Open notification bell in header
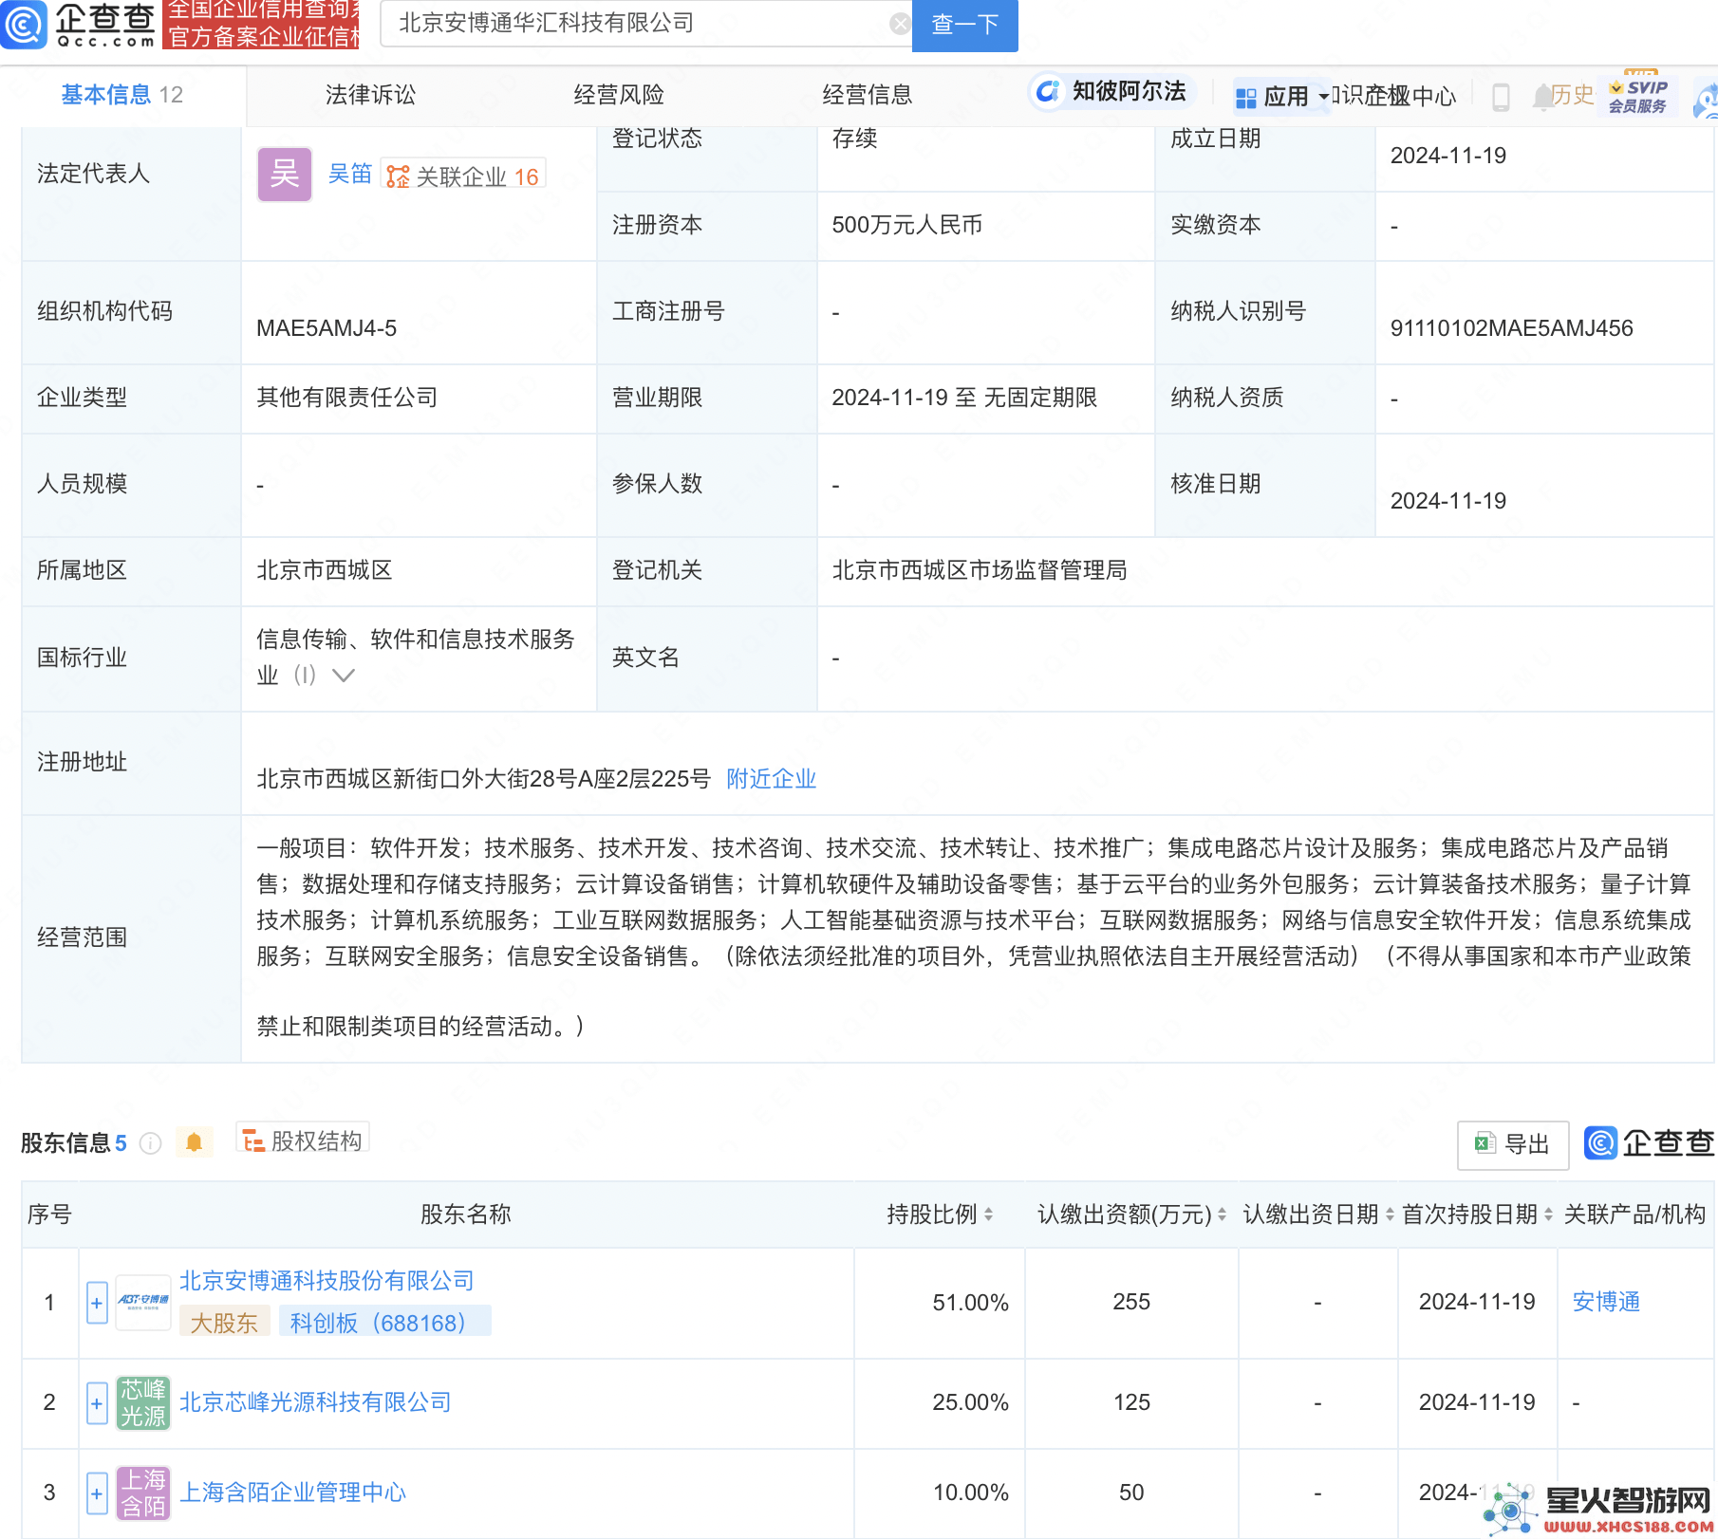 1541,96
